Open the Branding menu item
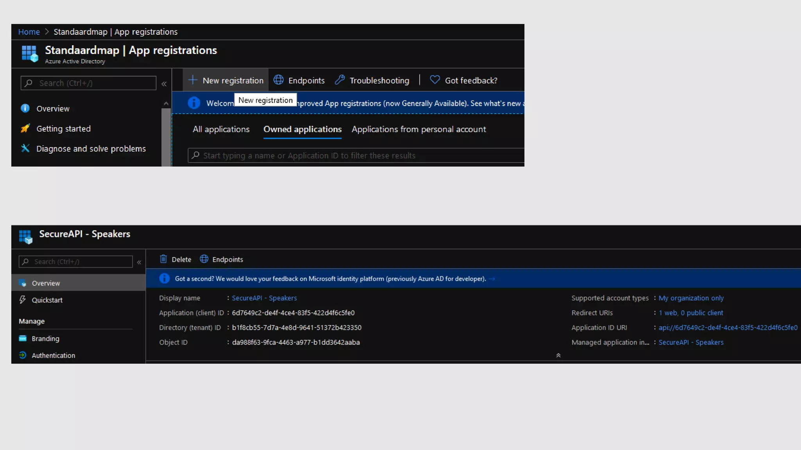The height and width of the screenshot is (450, 801). tap(45, 338)
